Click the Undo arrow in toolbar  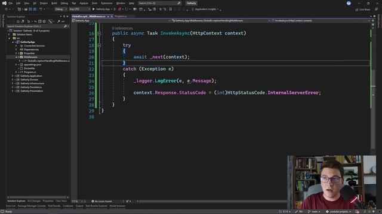(x=41, y=10)
